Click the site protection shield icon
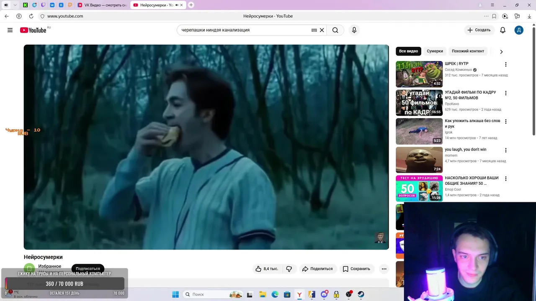This screenshot has height=301, width=536. tap(42, 16)
